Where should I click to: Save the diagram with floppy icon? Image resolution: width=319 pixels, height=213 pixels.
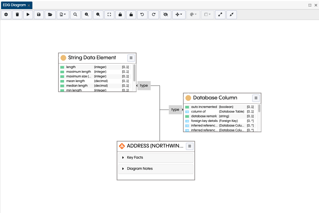point(39,15)
